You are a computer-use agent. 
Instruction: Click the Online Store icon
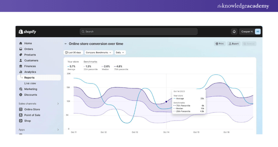pyautogui.click(x=21, y=109)
